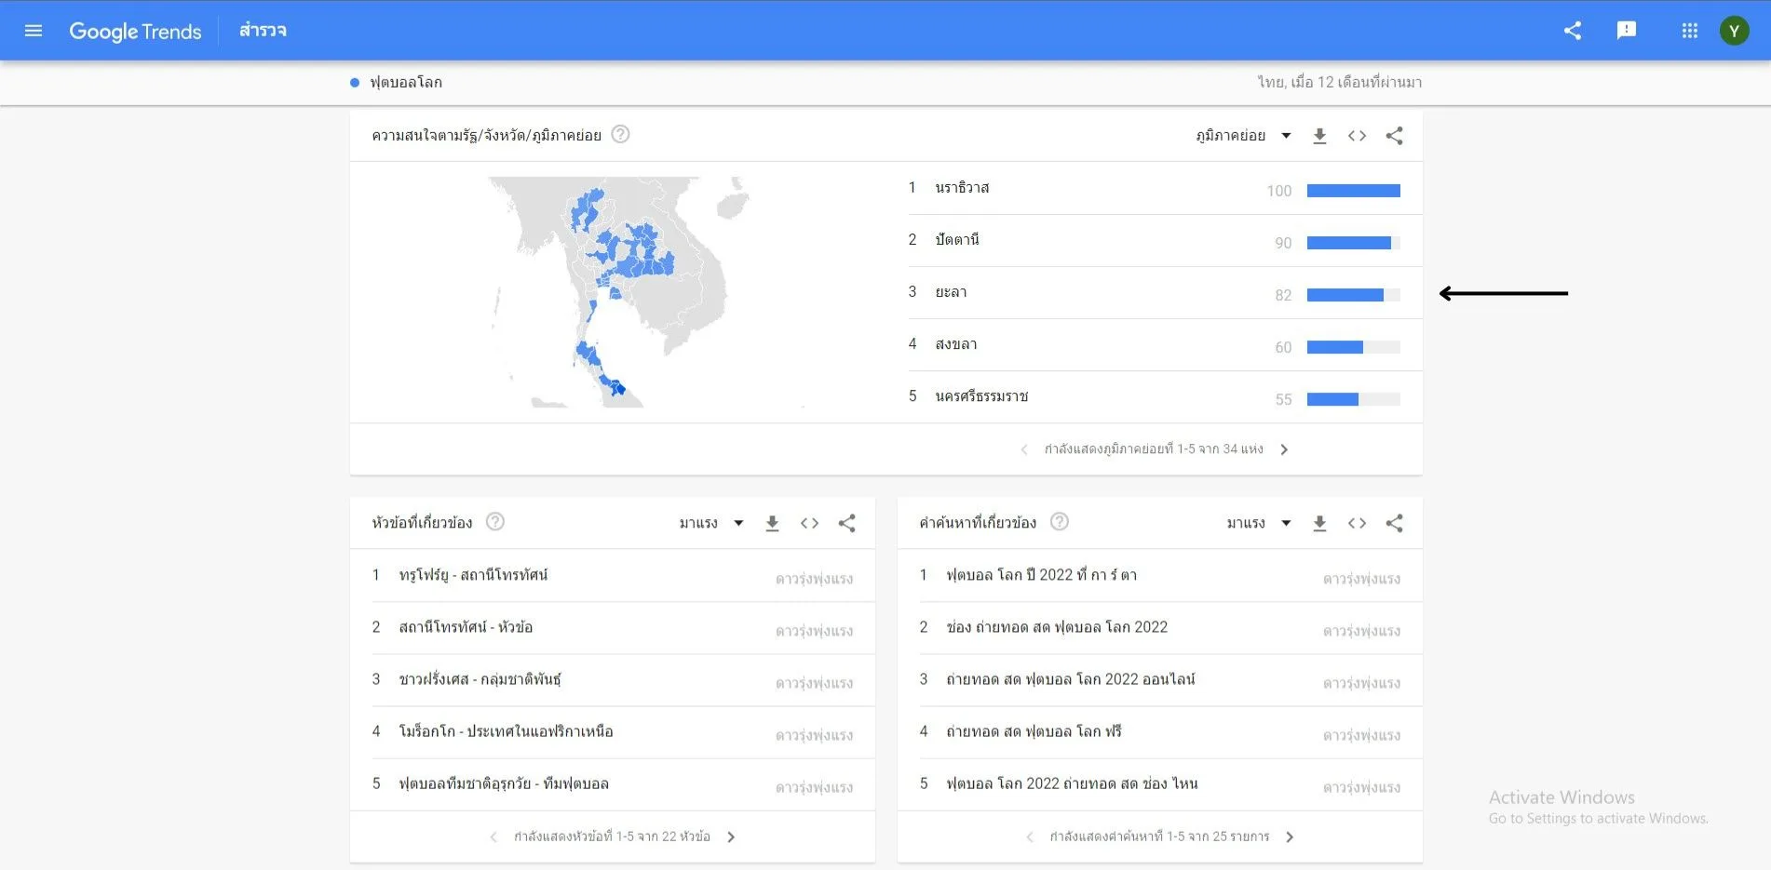
Task: Click the Google Trends logo
Action: 135,31
